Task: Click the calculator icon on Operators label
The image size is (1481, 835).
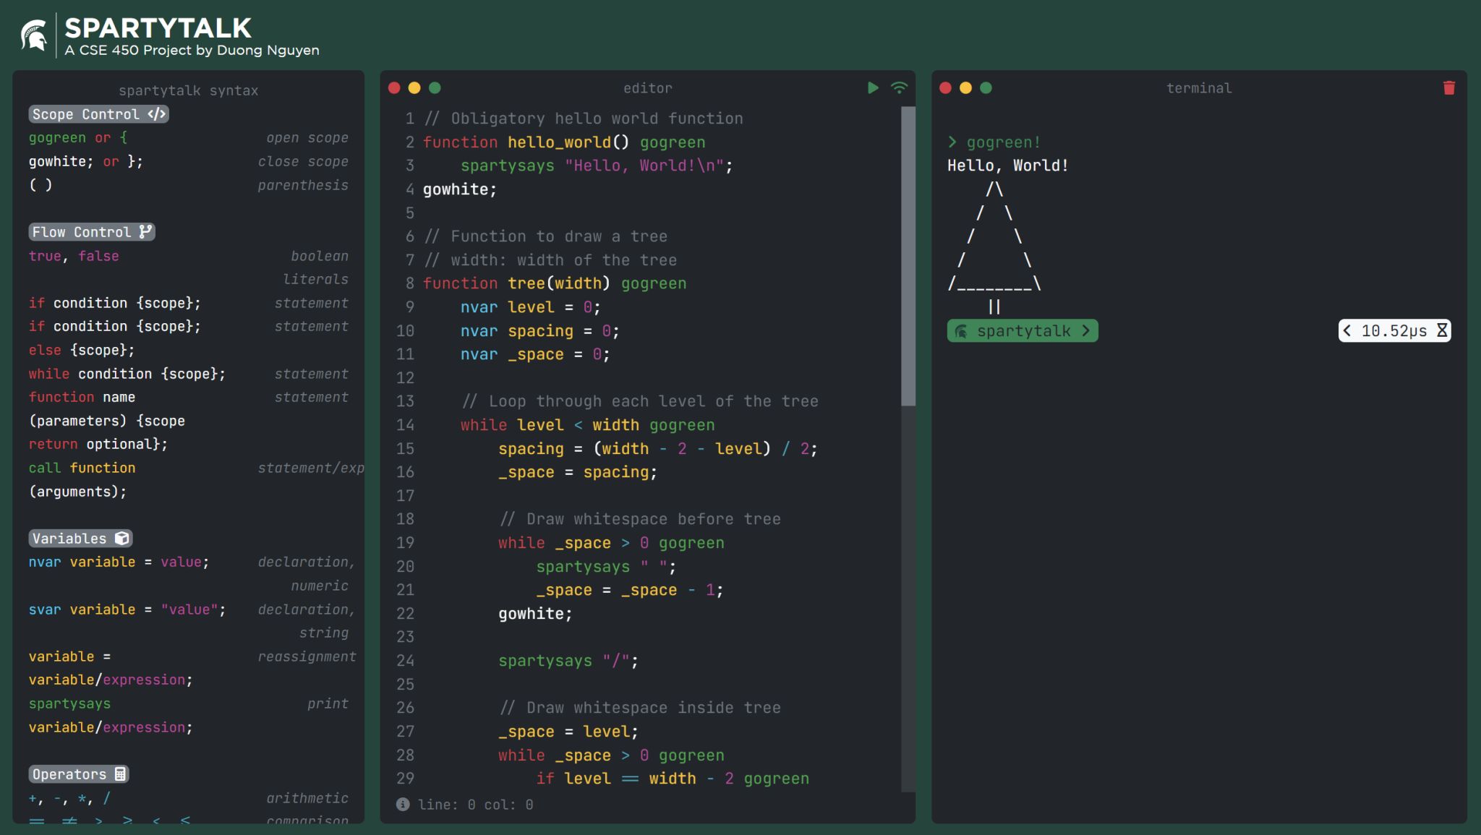Action: [120, 774]
